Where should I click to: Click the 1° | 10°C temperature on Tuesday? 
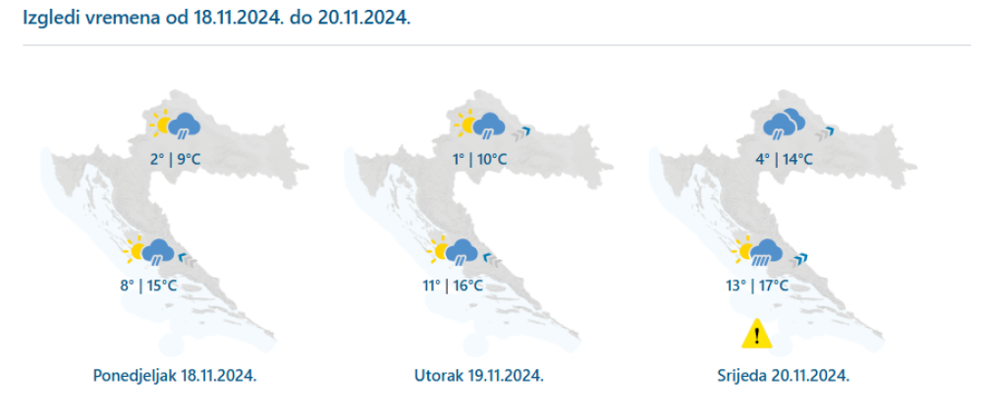(x=479, y=160)
